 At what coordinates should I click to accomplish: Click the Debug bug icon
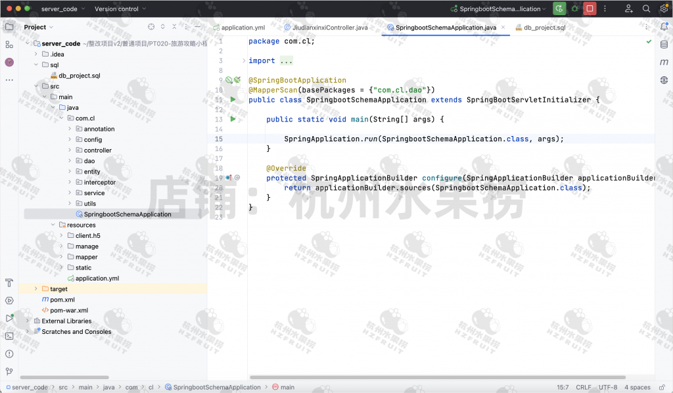pos(574,9)
